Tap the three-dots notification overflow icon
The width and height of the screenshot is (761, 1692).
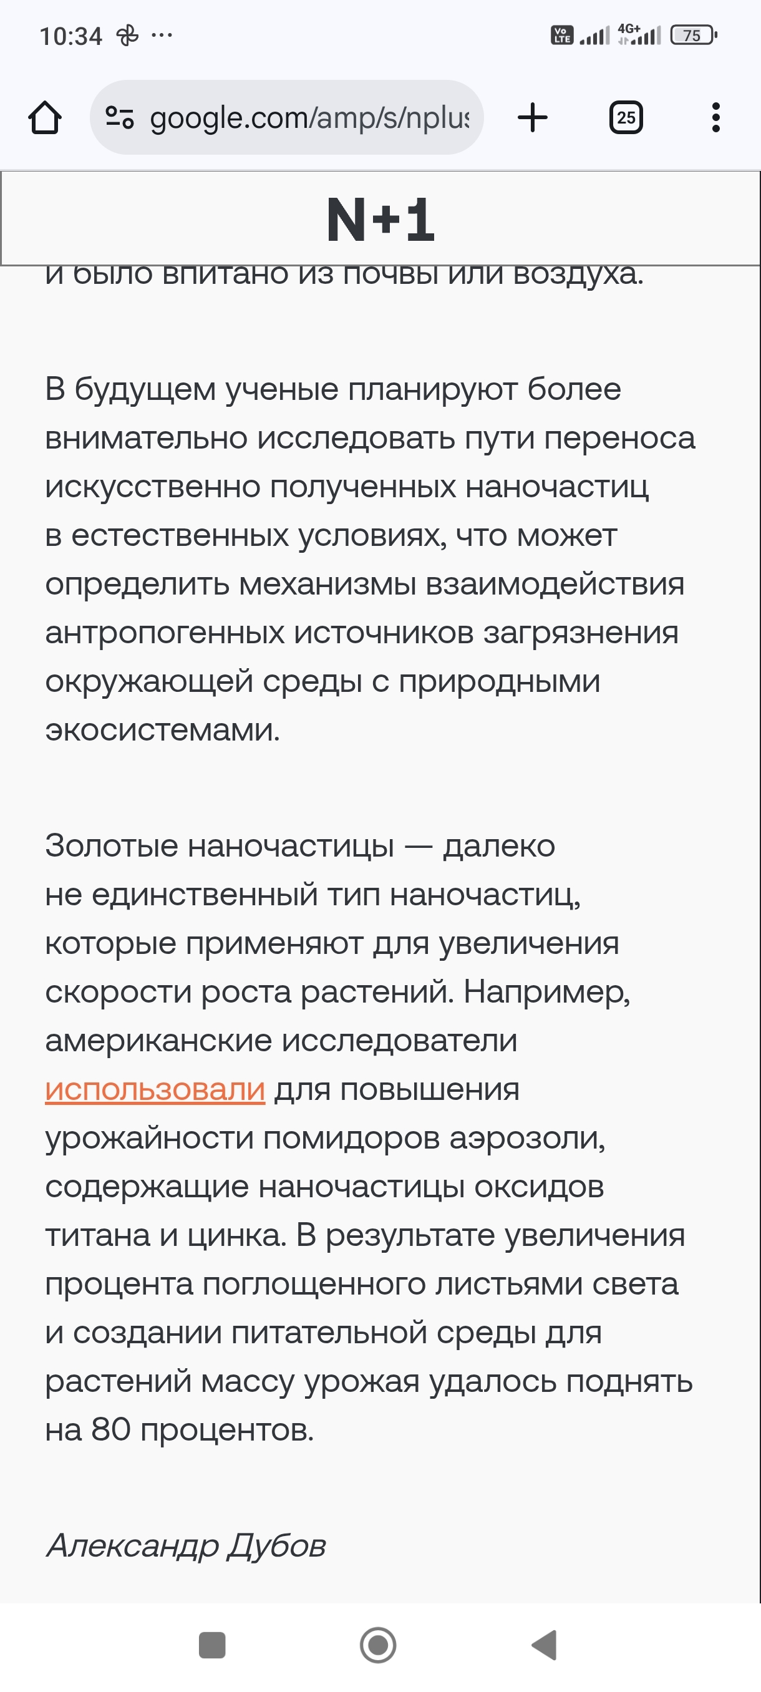162,36
